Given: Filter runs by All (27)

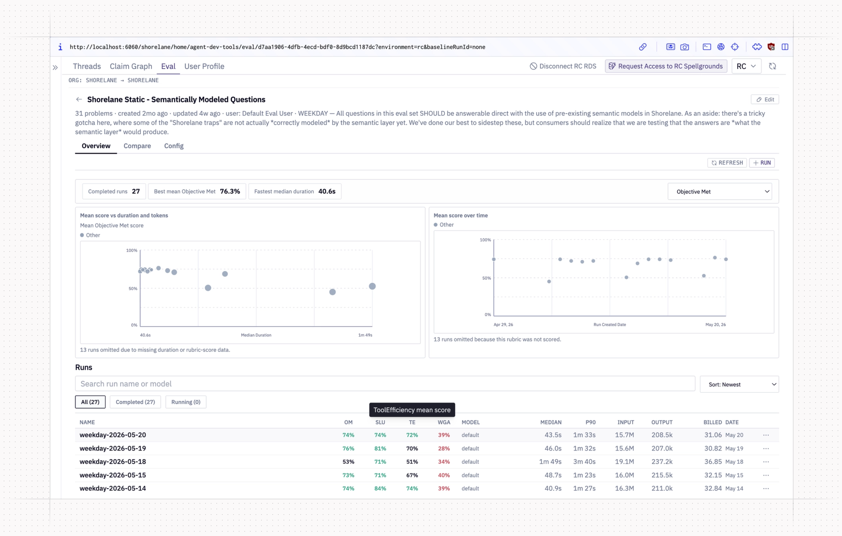Looking at the screenshot, I should 90,402.
